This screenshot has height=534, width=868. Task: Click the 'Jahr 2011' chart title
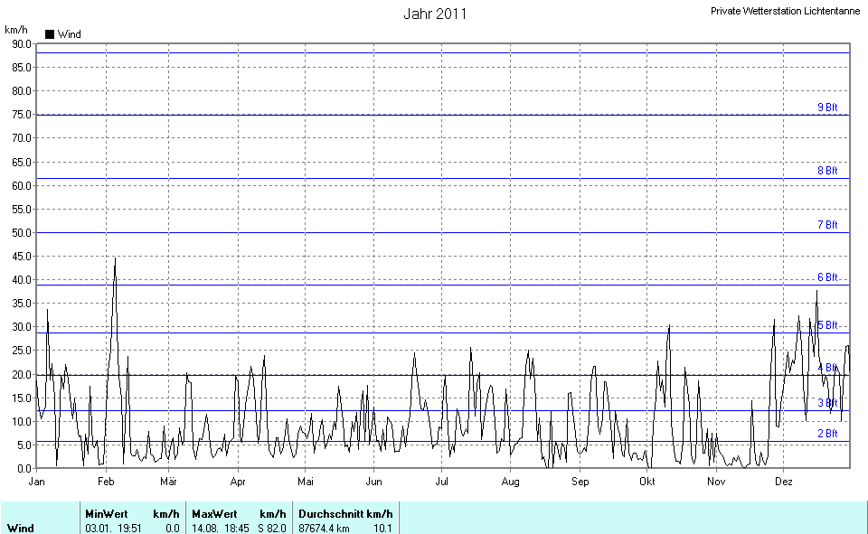click(x=434, y=14)
